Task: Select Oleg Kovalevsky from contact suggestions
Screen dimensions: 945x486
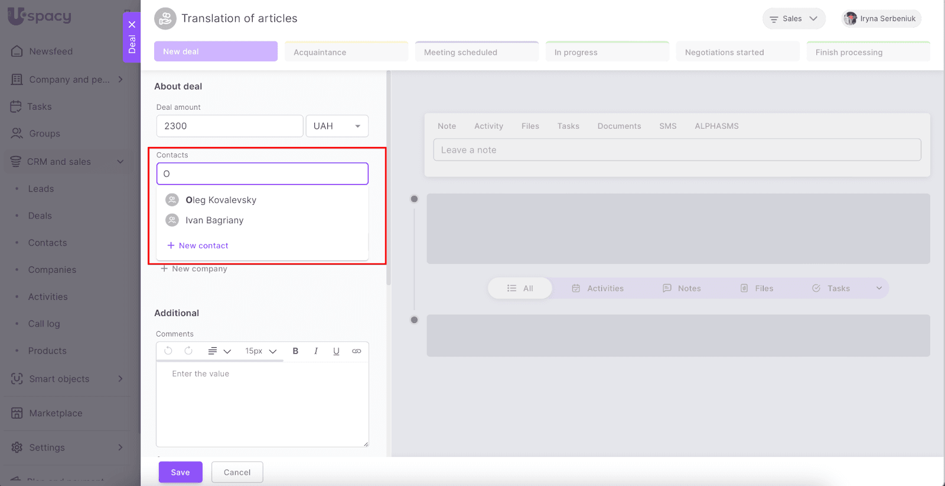Action: click(220, 200)
